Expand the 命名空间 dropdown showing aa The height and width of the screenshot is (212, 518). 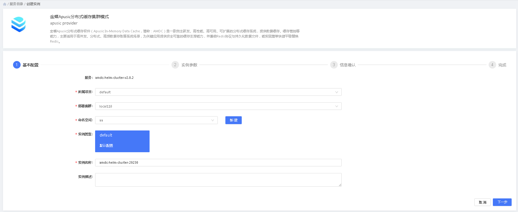(x=156, y=120)
